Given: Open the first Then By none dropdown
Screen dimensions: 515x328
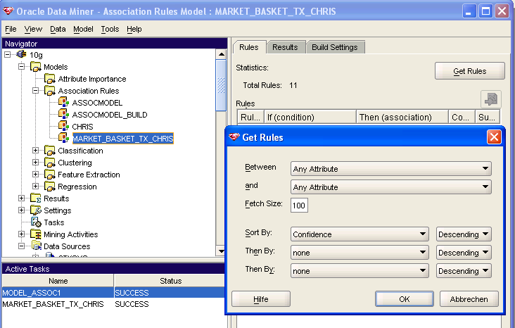Looking at the screenshot, I should 360,253.
